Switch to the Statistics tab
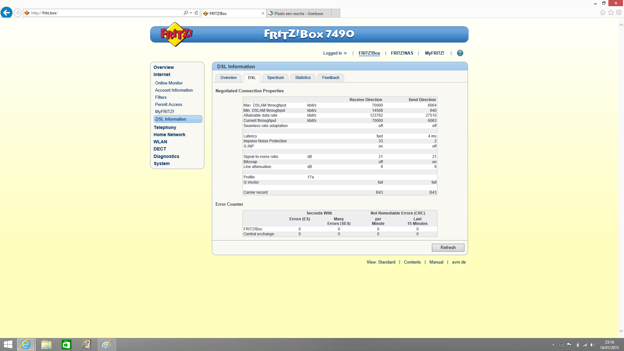 coord(303,78)
